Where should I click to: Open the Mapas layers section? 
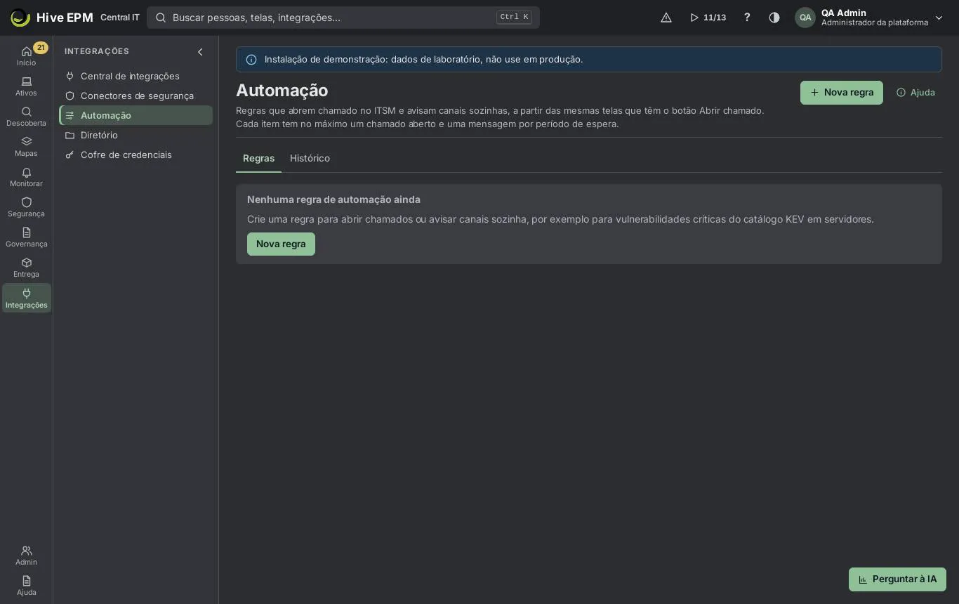[x=26, y=147]
